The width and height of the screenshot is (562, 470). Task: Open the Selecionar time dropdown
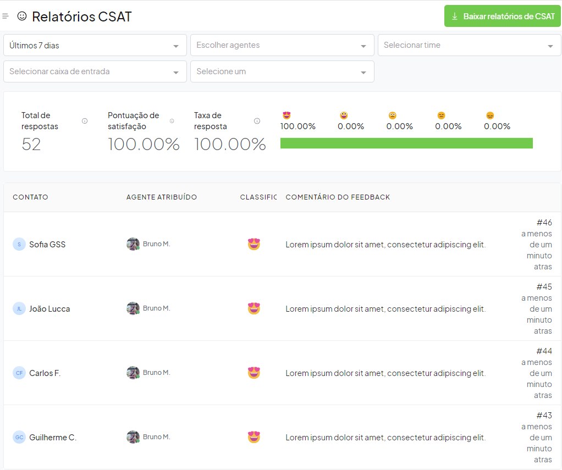pyautogui.click(x=469, y=46)
